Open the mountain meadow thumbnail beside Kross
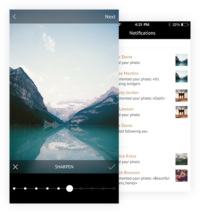 (x=181, y=159)
